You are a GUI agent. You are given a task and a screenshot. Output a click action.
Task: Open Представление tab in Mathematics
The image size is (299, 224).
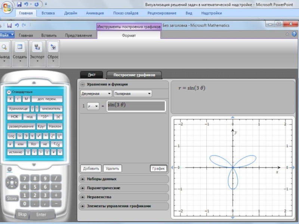(x=78, y=35)
